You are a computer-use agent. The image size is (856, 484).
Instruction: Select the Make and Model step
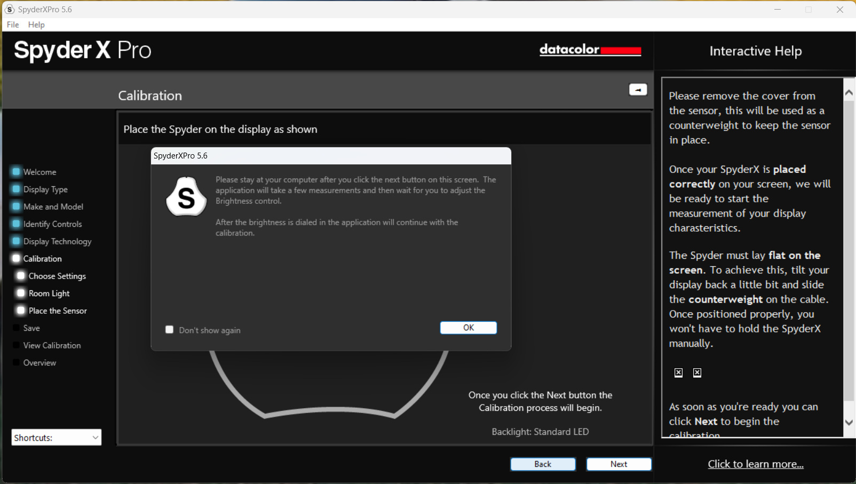[x=53, y=207]
